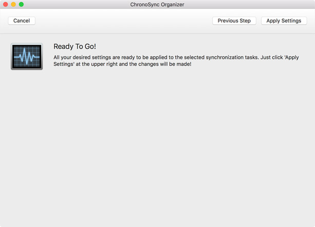Select the 'Ready To Go!' heading
315x227 pixels.
75,46
